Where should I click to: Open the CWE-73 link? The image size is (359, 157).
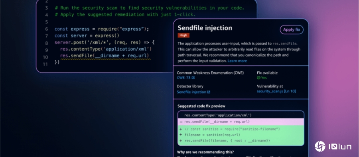tap(184, 78)
